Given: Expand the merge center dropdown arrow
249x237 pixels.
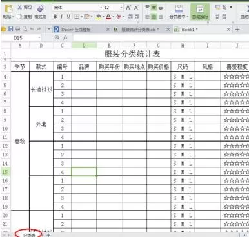Looking at the screenshot, I should 188,17.
